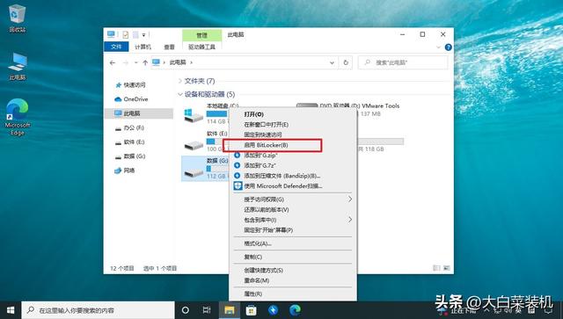The height and width of the screenshot is (319, 563).
Task: Switch to large icons view in status bar
Action: pyautogui.click(x=447, y=268)
